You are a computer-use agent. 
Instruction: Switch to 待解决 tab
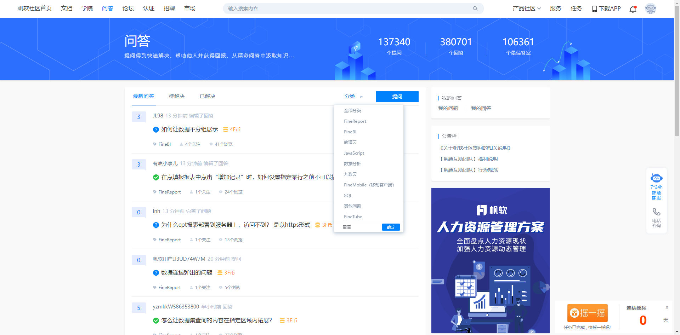coord(177,96)
